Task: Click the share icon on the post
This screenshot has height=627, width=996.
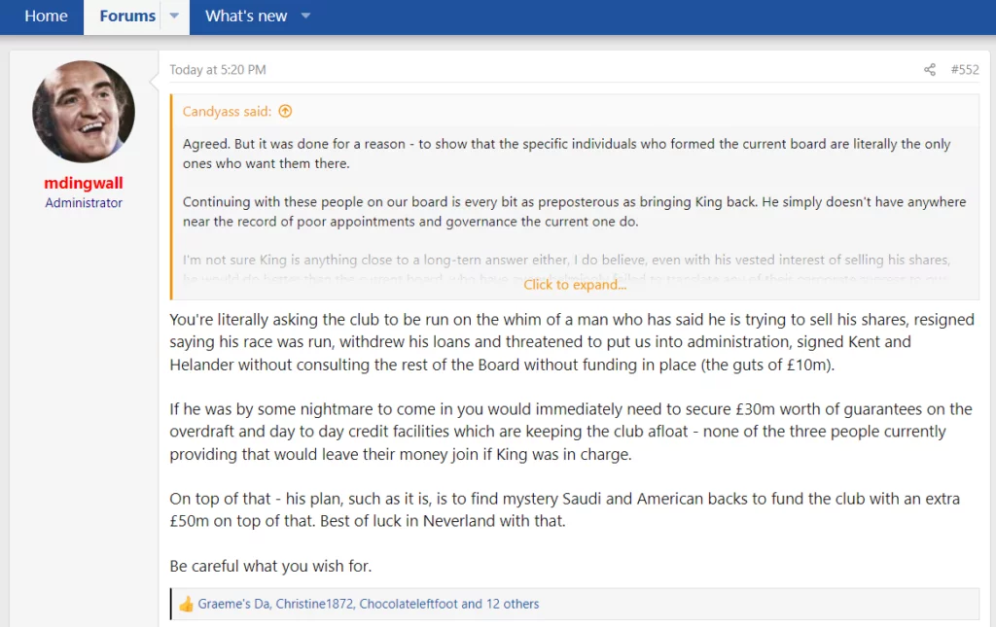Action: click(x=930, y=70)
